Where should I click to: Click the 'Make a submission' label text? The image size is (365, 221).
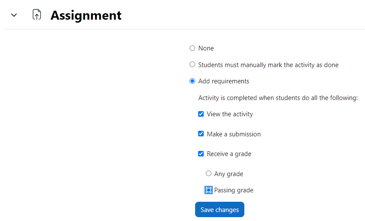(x=234, y=134)
